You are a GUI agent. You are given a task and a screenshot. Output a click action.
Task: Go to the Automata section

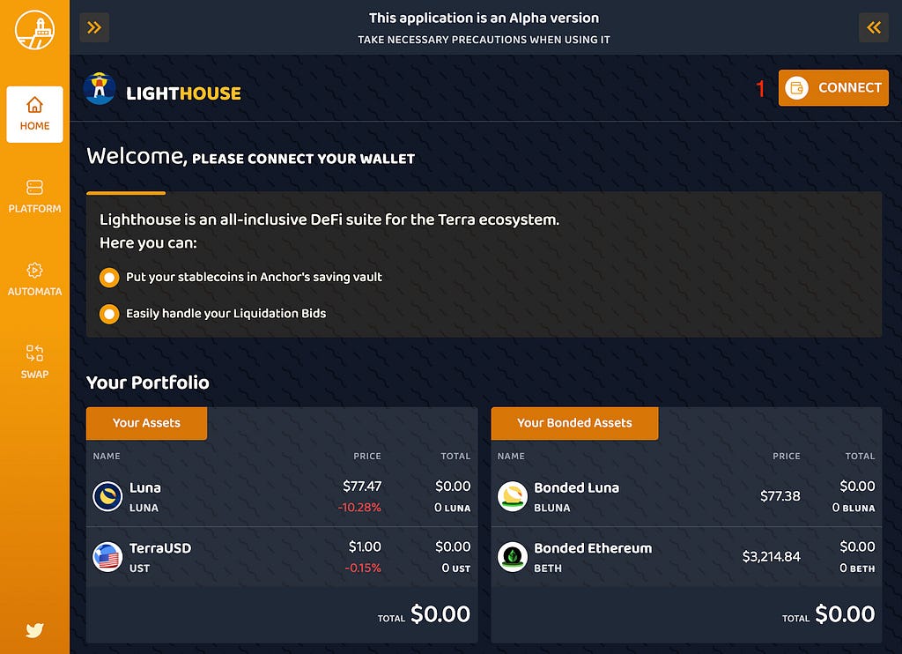(x=34, y=279)
